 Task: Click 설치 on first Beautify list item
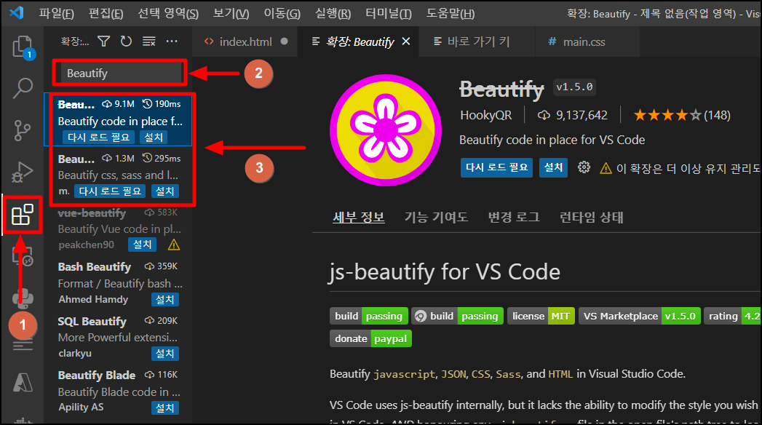(154, 138)
